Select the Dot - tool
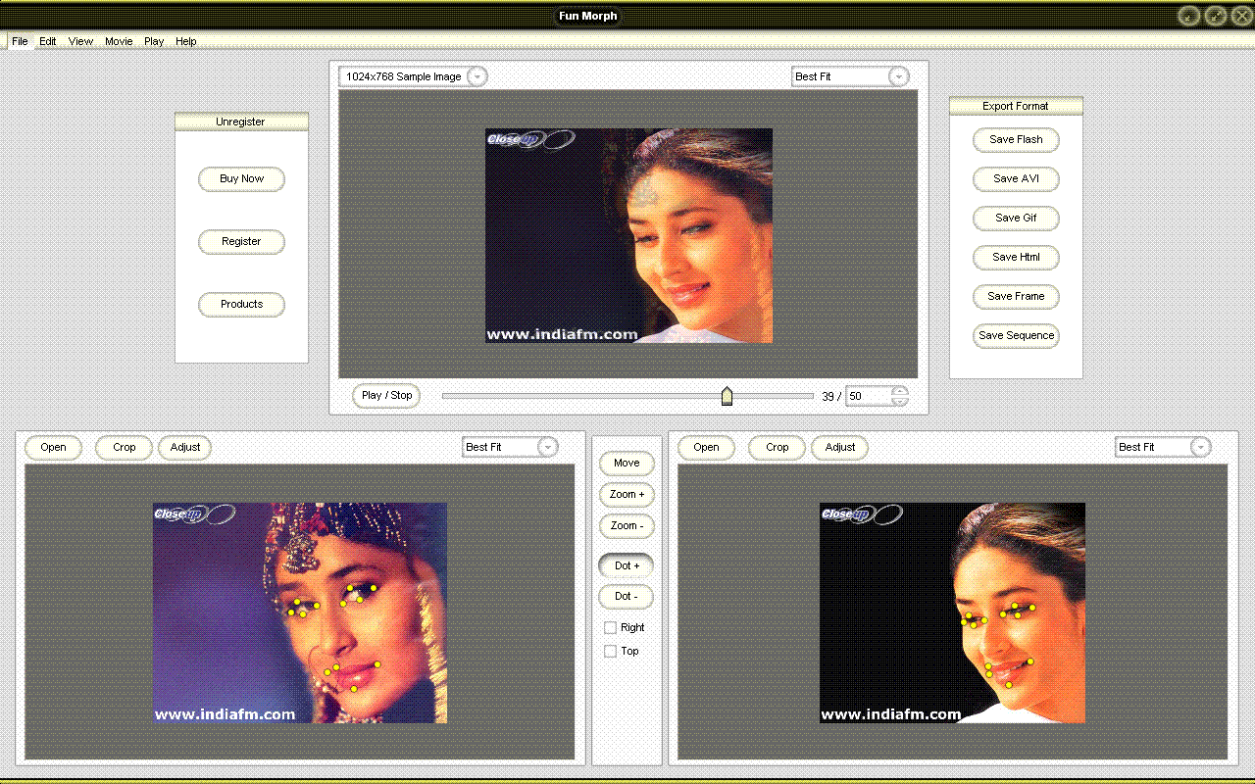1255x784 pixels. click(x=627, y=597)
